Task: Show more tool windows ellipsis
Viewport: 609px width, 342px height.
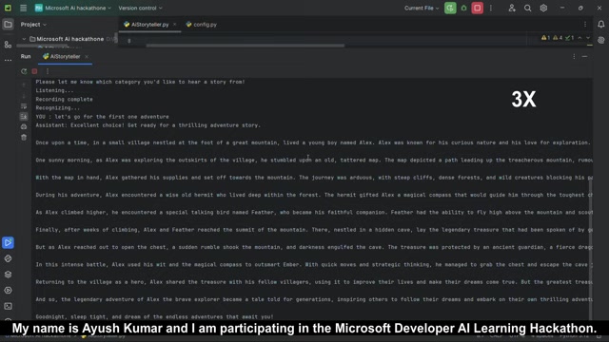Action: click(8, 60)
